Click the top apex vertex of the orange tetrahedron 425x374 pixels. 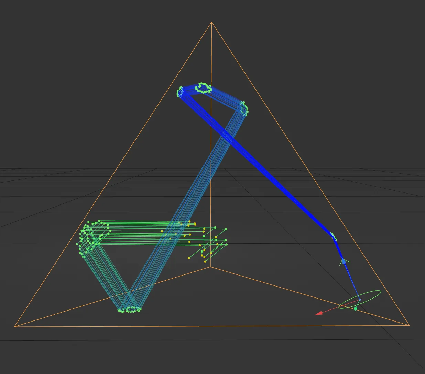[x=211, y=22]
